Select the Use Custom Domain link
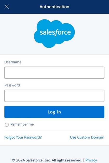Viewport: 109px width, 163px height. (87, 137)
